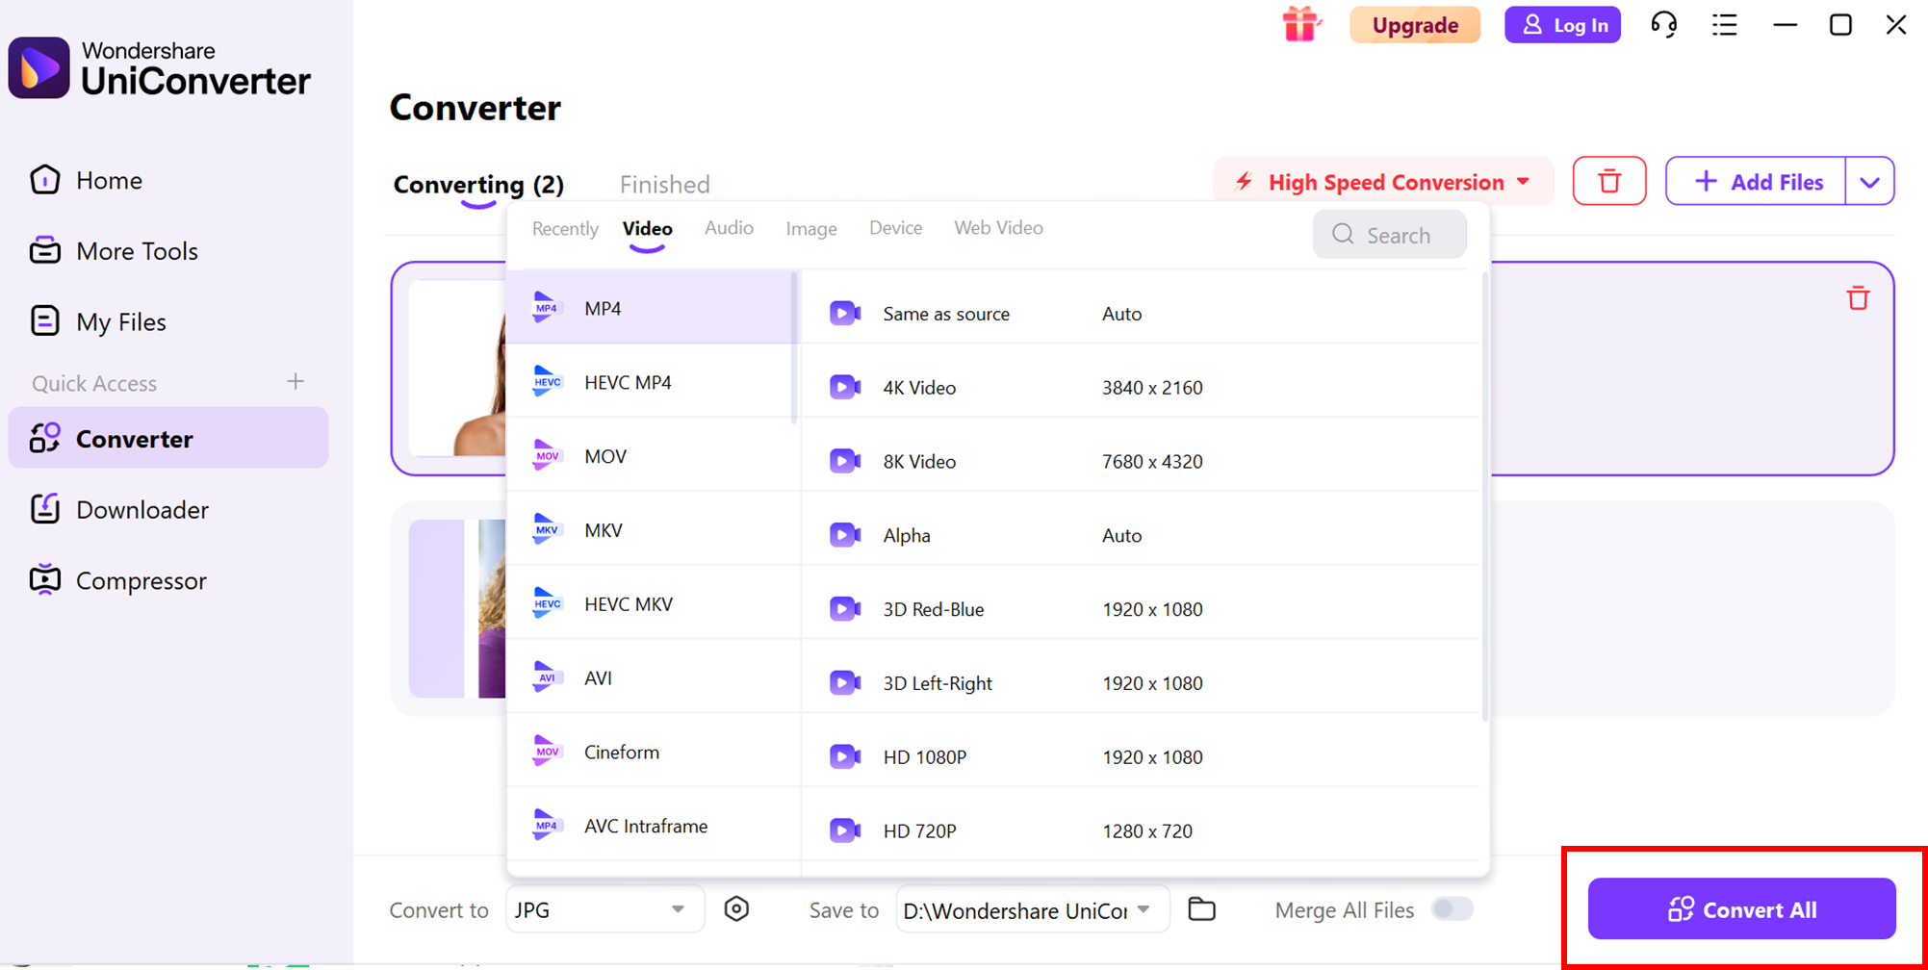The width and height of the screenshot is (1928, 970).
Task: Switch to the Web Video tab
Action: click(x=998, y=228)
